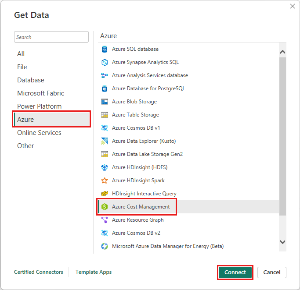Click the HDInsight Interactive Query bee icon
Viewport: 300px width, 290px height.
pos(105,194)
